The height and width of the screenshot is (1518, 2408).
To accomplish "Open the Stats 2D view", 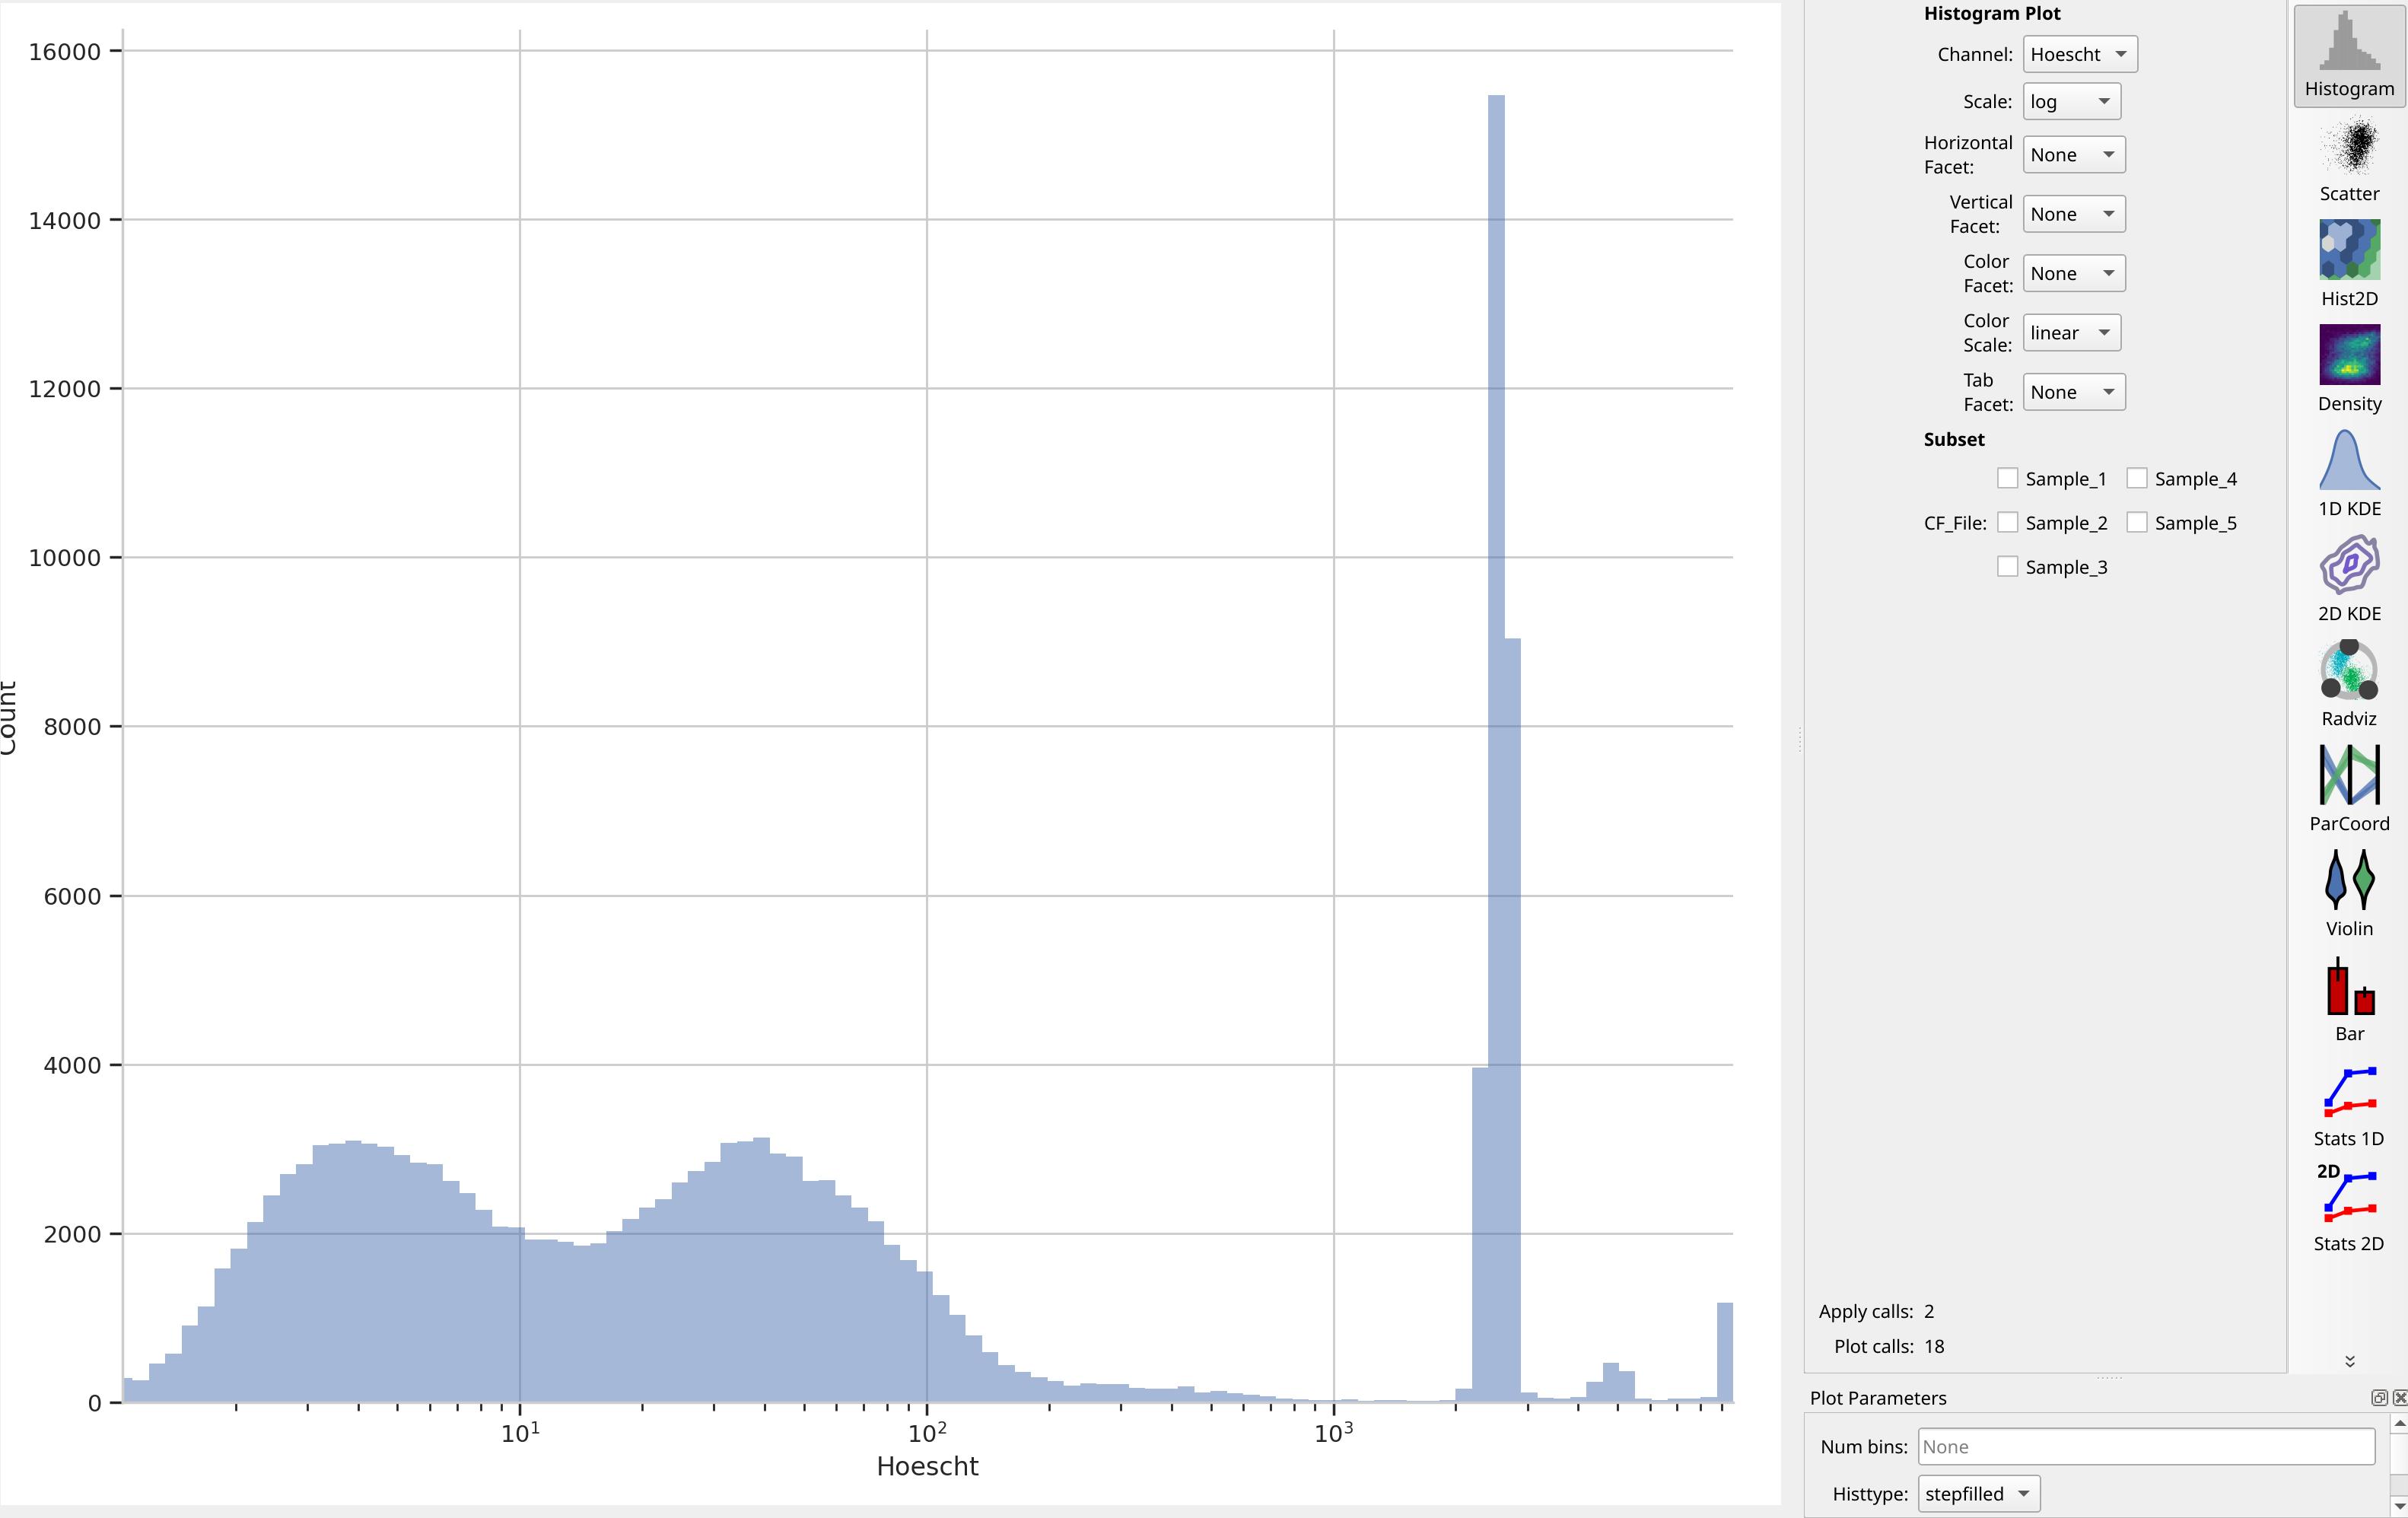I will (x=2349, y=1210).
